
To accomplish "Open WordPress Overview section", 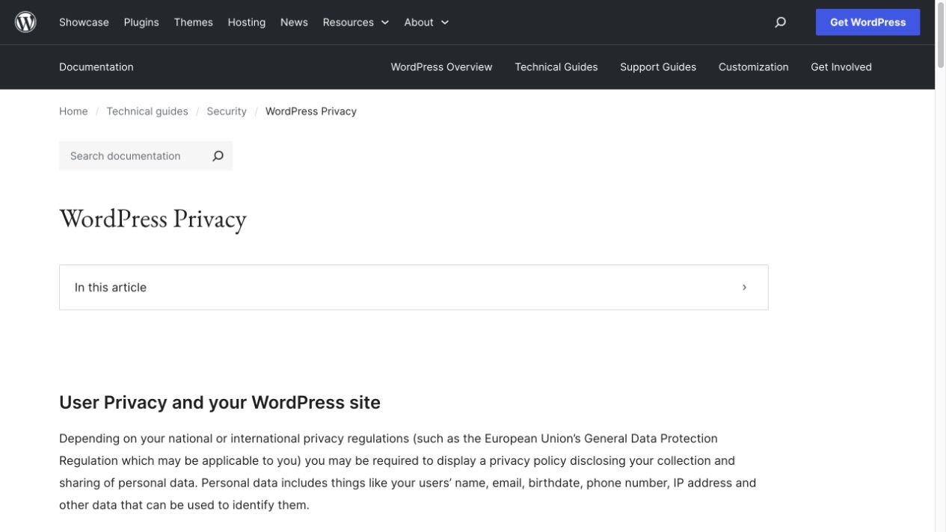I will click(441, 67).
